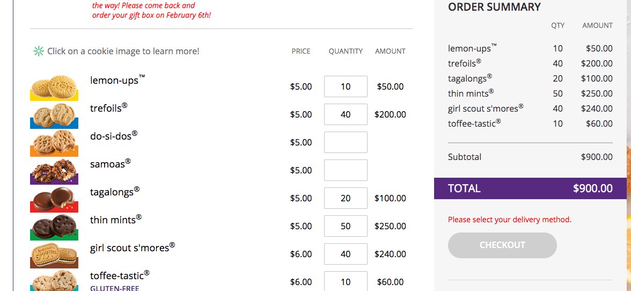Screen dimensions: 631x291
Task: Focus the lemon-ups quantity field
Action: (x=346, y=86)
